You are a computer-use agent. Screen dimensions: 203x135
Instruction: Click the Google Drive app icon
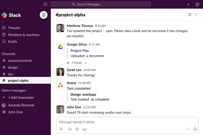click(x=60, y=47)
